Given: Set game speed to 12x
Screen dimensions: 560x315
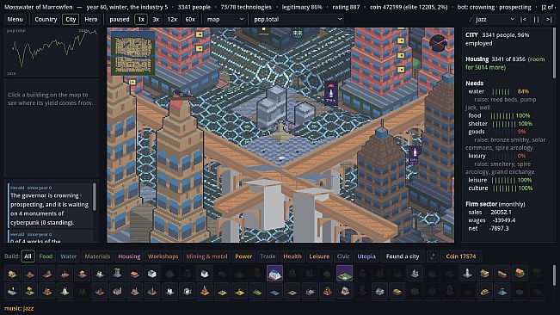Looking at the screenshot, I should (172, 19).
